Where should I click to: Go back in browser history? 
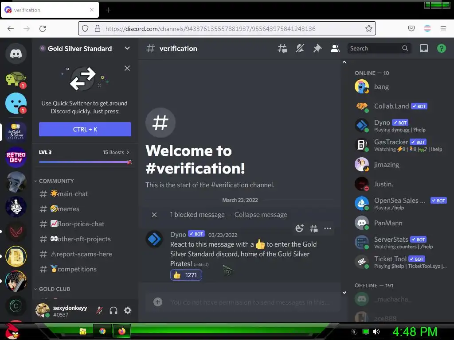point(11,29)
